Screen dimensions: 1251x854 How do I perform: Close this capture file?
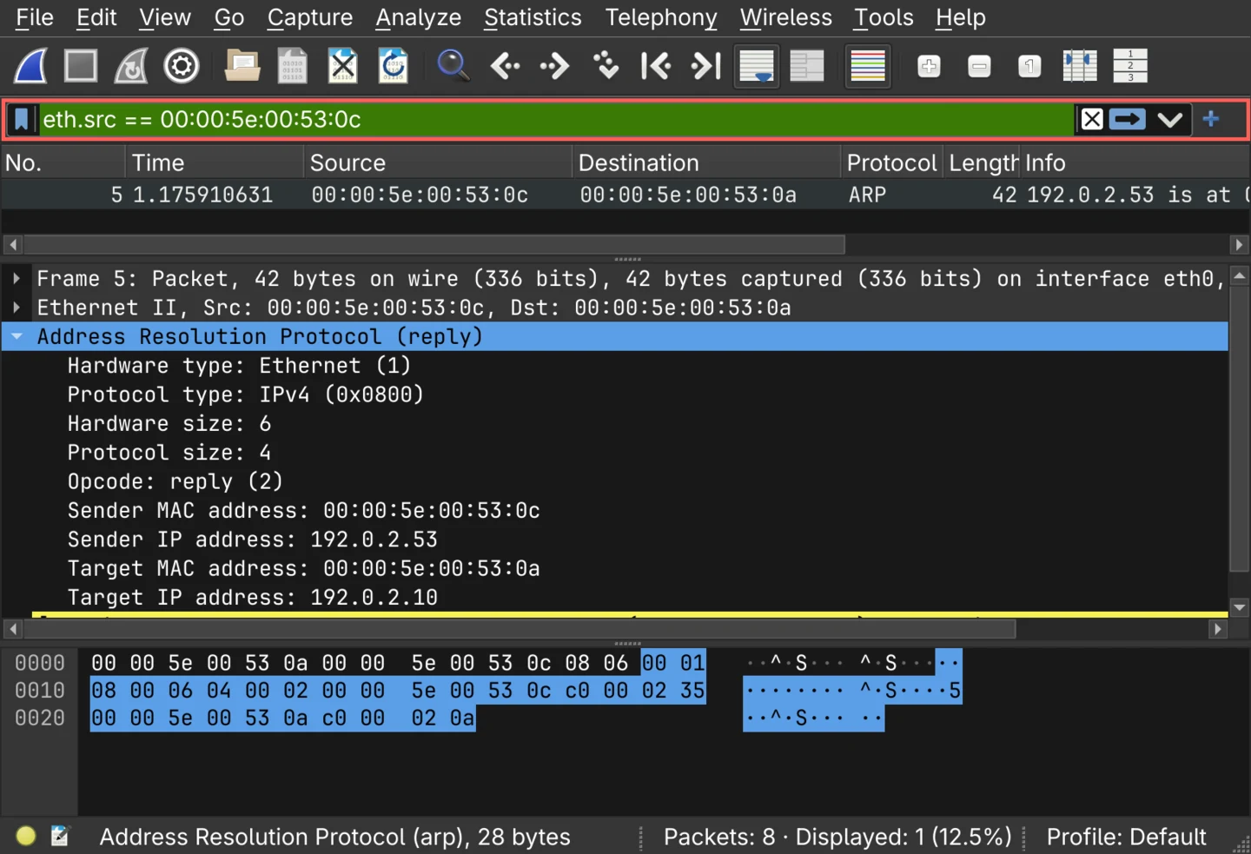343,66
